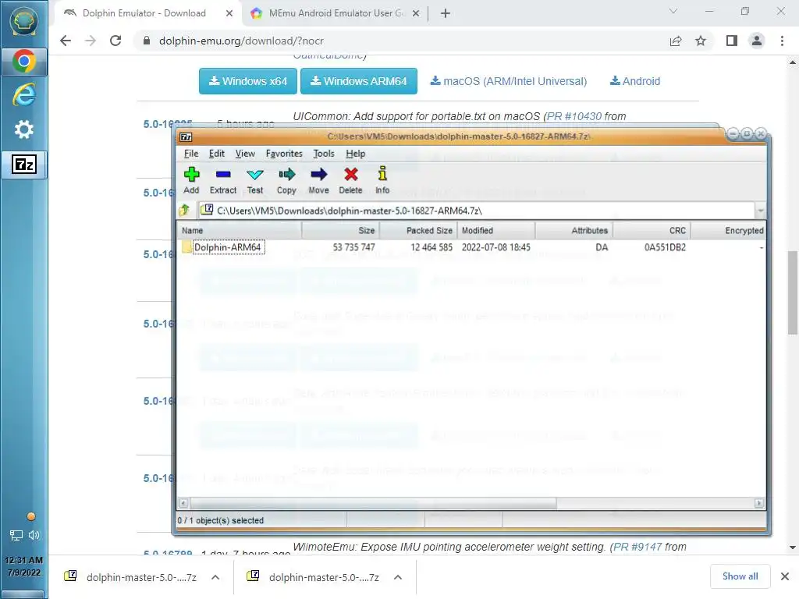Click Show all downloads
Image resolution: width=799 pixels, height=599 pixels.
click(740, 576)
